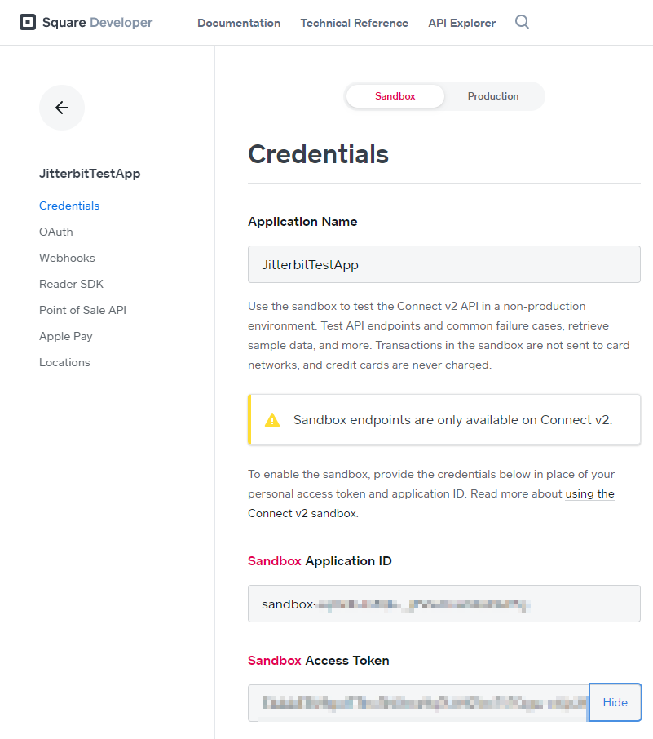The height and width of the screenshot is (739, 653).
Task: Open the Webhooks settings
Action: click(x=67, y=258)
